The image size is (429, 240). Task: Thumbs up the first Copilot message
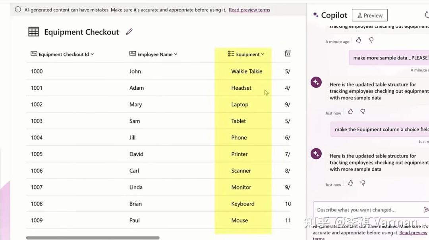(x=358, y=40)
